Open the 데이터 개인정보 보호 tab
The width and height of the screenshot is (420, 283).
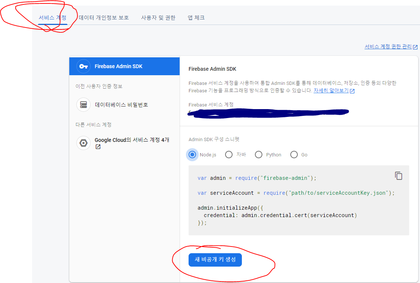(x=104, y=18)
